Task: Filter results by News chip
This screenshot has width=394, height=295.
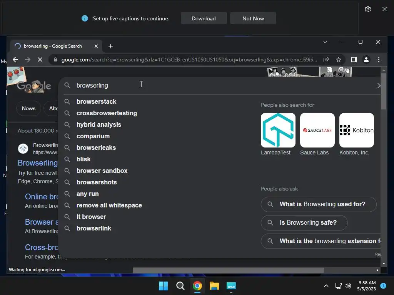Action: click(28, 108)
